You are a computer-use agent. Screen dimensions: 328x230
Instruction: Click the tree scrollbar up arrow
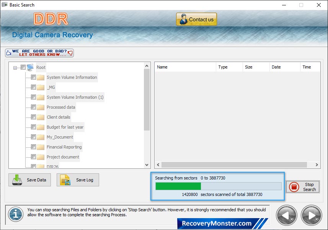pos(147,66)
